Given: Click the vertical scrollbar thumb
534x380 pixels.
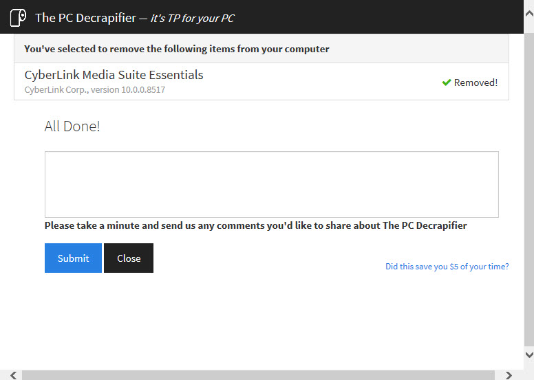Looking at the screenshot, I should (529, 188).
